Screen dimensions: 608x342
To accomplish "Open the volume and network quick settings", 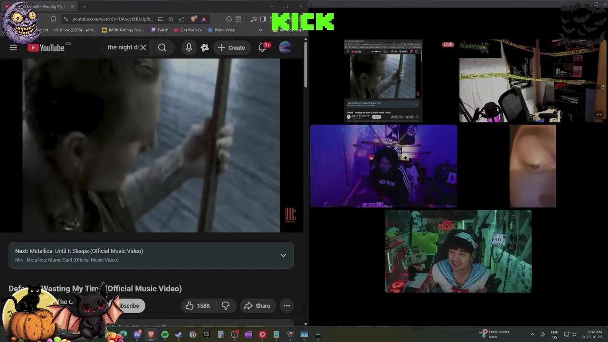I will click(x=570, y=334).
